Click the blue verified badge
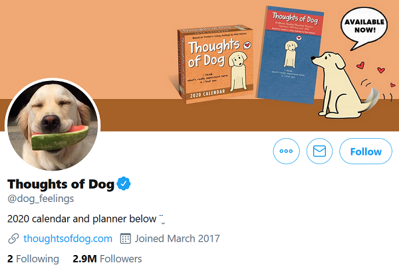Screen dimensions: 399x269 click(124, 183)
